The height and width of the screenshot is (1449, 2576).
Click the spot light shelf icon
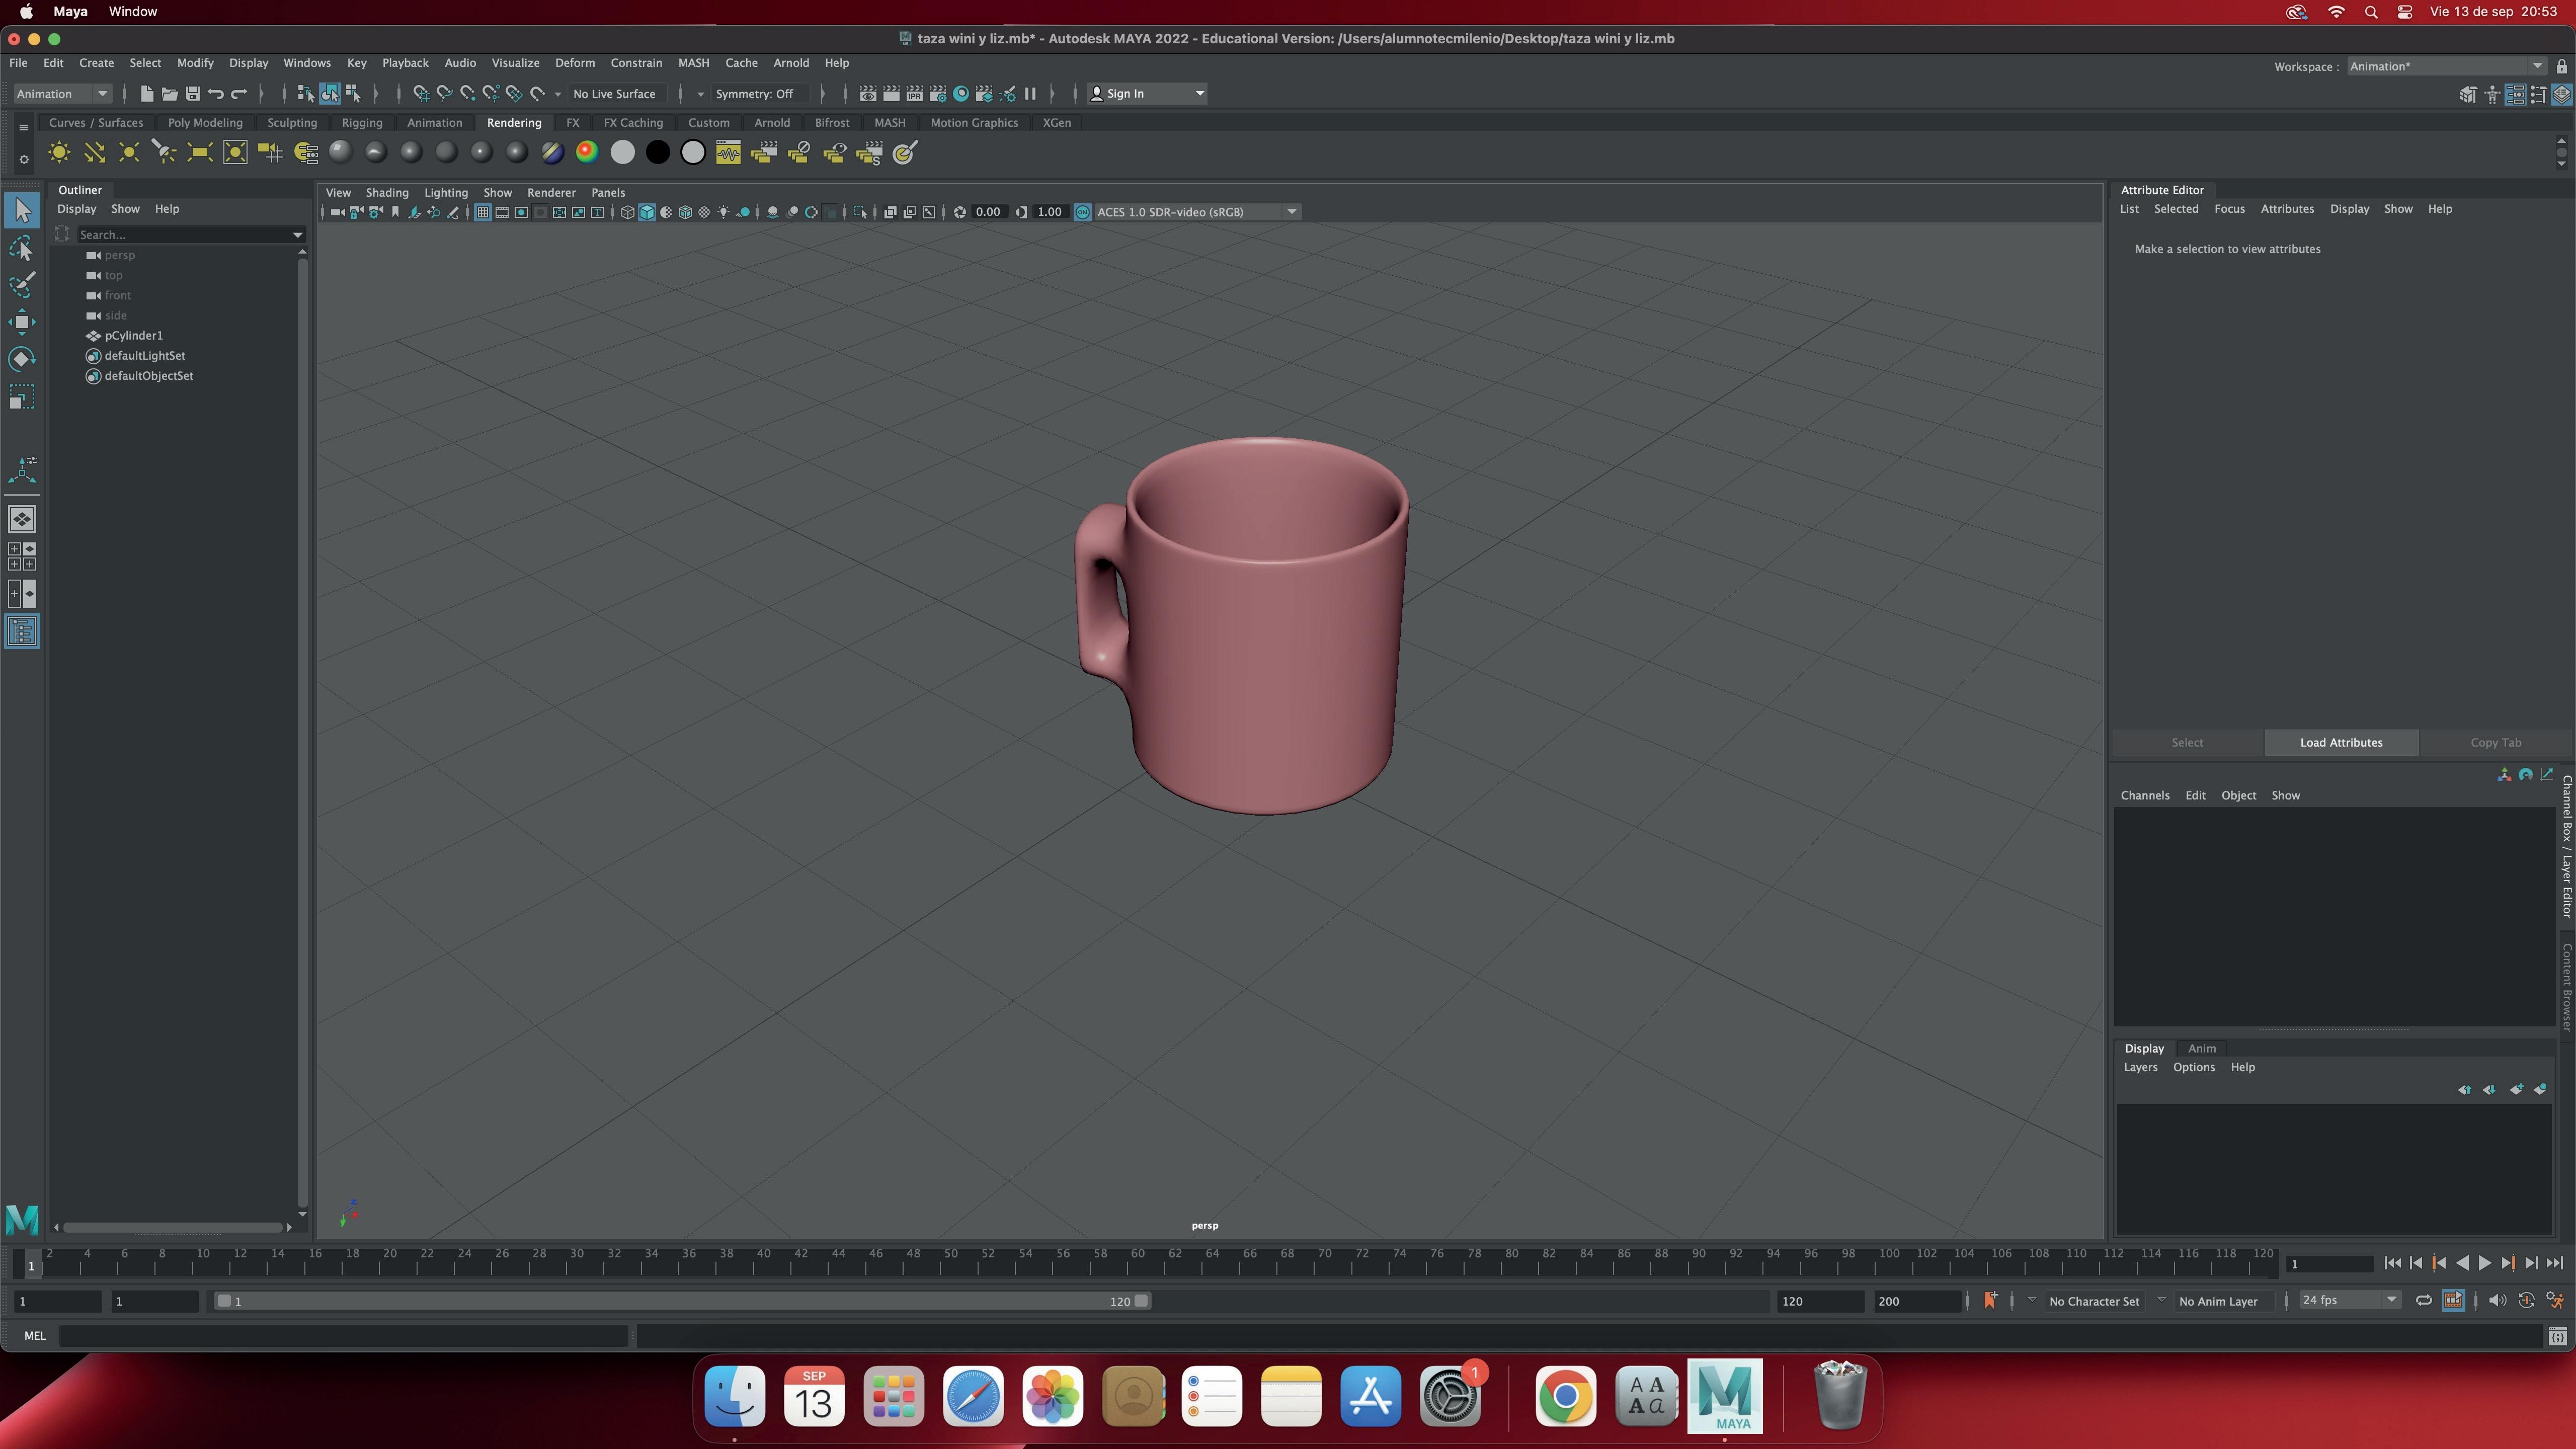tap(164, 153)
